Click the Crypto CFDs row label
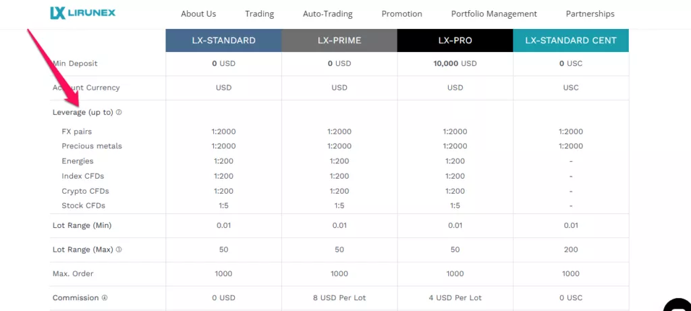 tap(85, 191)
